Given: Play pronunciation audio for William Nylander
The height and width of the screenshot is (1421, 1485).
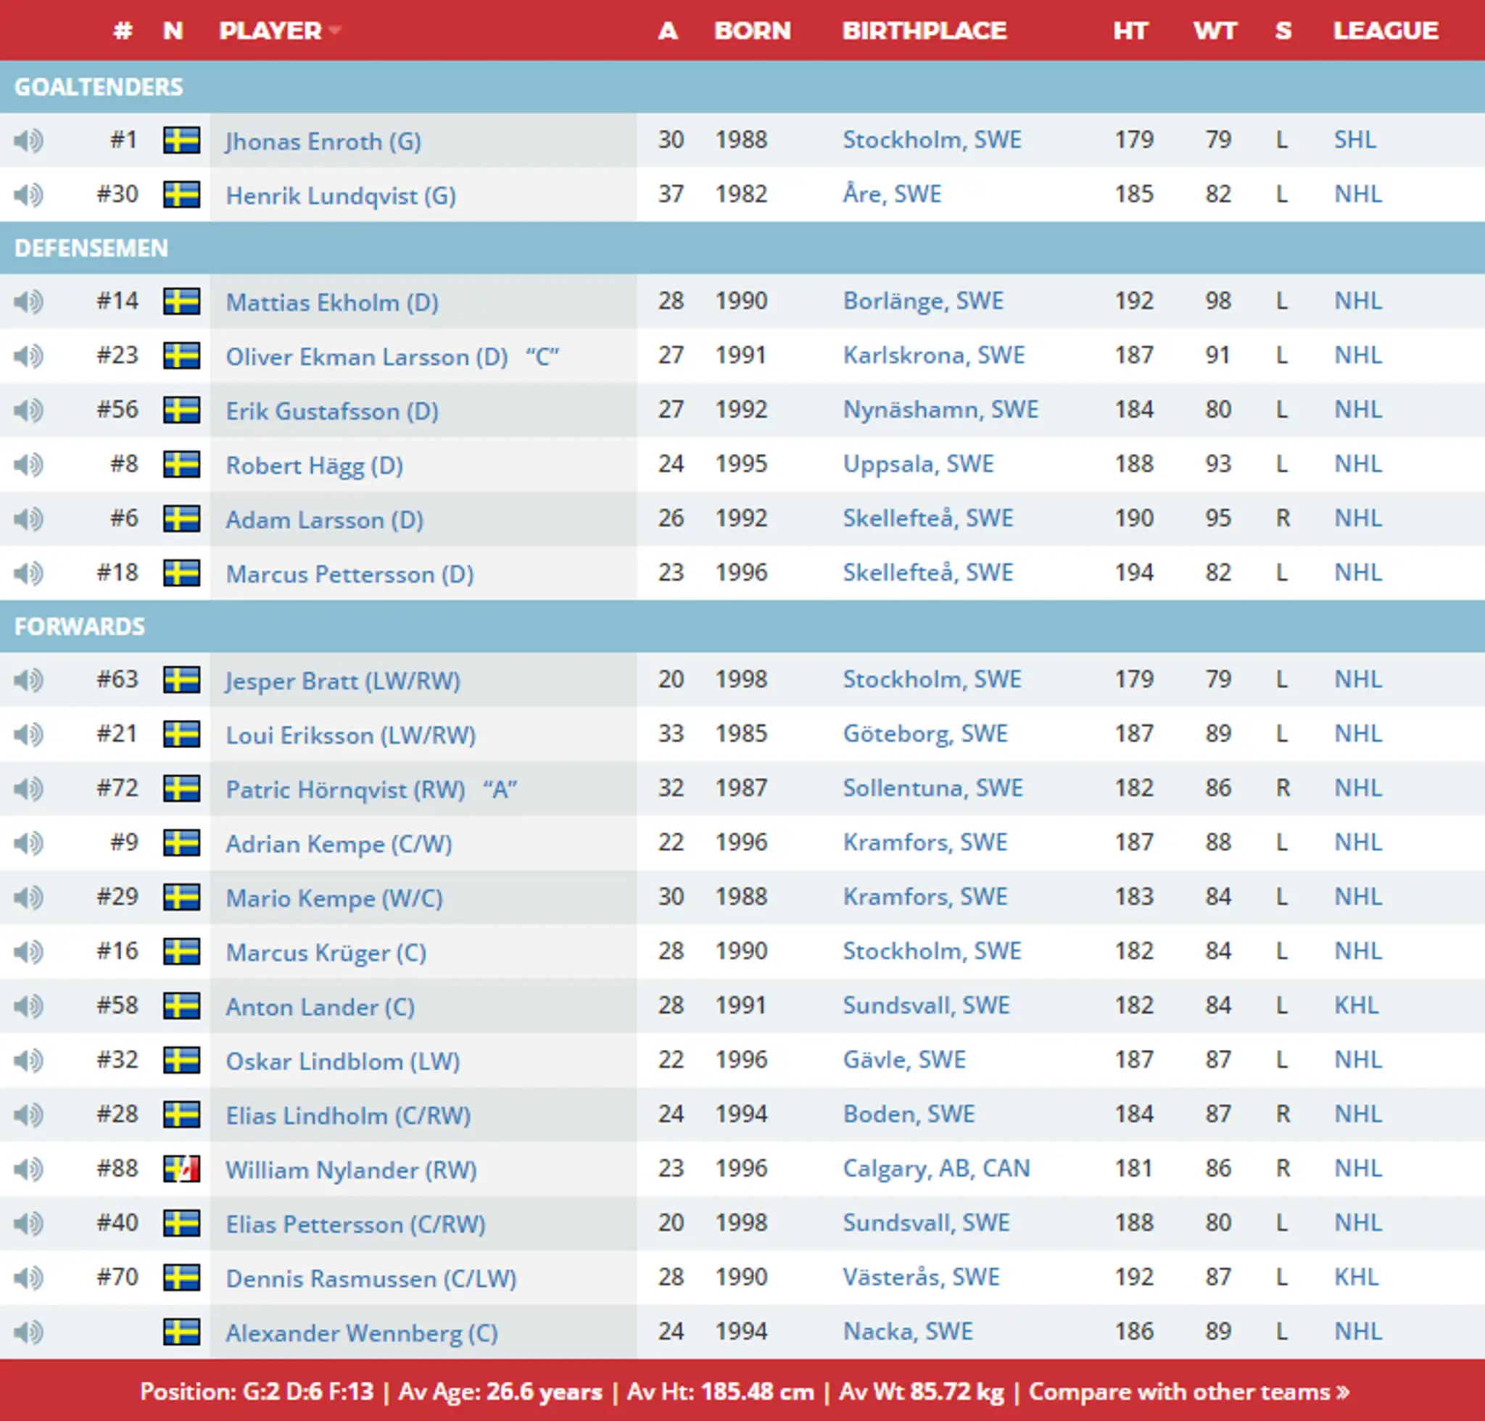Looking at the screenshot, I should pyautogui.click(x=29, y=1169).
